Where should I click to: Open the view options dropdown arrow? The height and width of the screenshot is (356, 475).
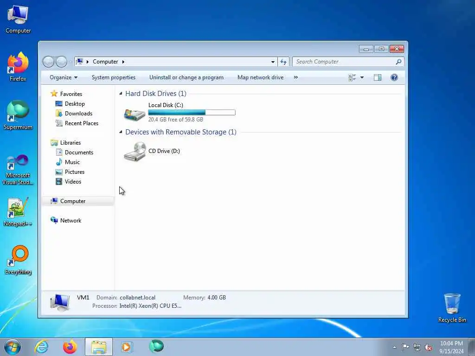362,77
